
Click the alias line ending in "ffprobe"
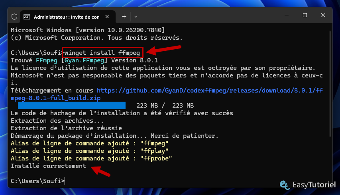pos(91,158)
